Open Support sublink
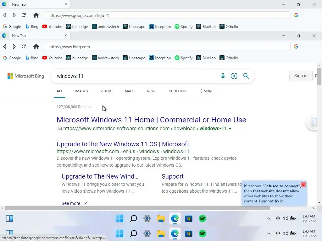This screenshot has height=241, width=322. coord(173,176)
